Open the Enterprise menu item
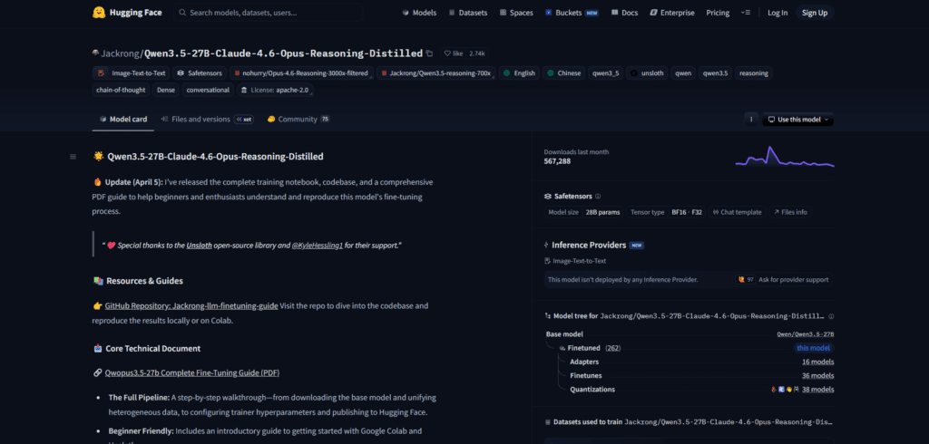929x444 pixels. coord(672,13)
